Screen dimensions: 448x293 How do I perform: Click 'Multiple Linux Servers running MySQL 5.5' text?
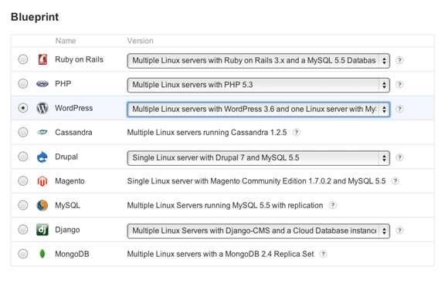click(199, 205)
